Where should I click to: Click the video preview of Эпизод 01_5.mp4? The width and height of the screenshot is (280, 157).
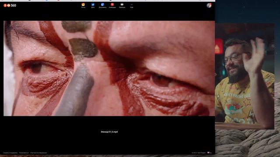pyautogui.click(x=109, y=68)
